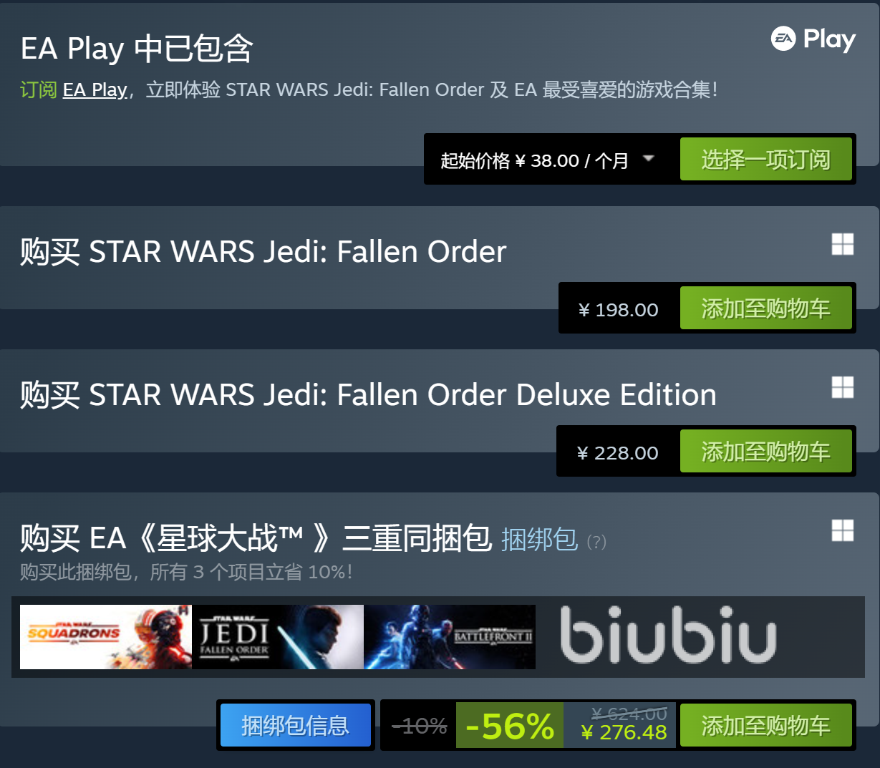Screen dimensions: 880x768
Task: Open the Jedi Fallen Order bundle thumbnail
Action: click(278, 637)
